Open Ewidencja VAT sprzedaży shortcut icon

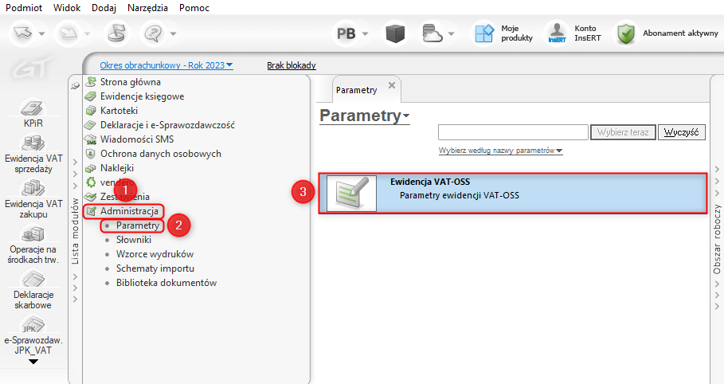point(33,144)
